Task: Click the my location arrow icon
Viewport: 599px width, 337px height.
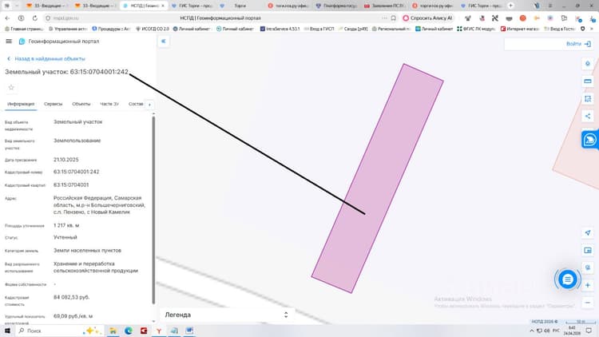Action: click(588, 232)
